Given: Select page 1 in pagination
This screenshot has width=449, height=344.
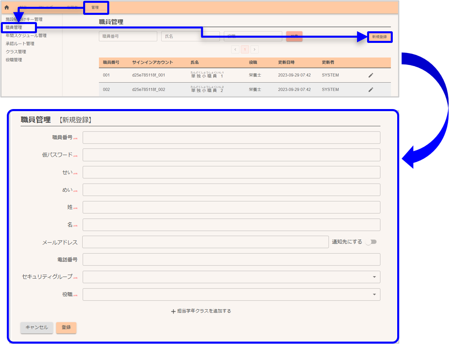Looking at the screenshot, I should point(245,49).
